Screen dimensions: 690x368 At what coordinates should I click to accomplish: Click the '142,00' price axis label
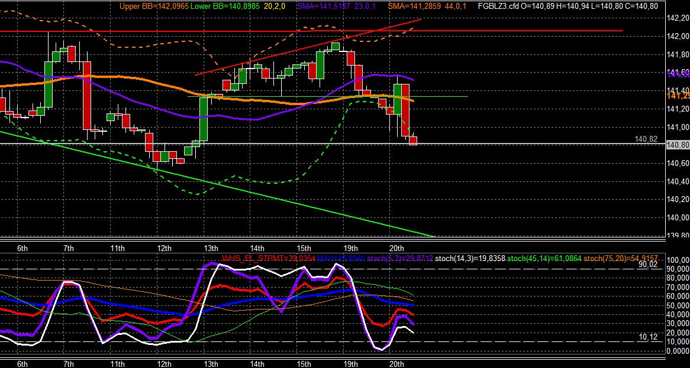pyautogui.click(x=678, y=37)
